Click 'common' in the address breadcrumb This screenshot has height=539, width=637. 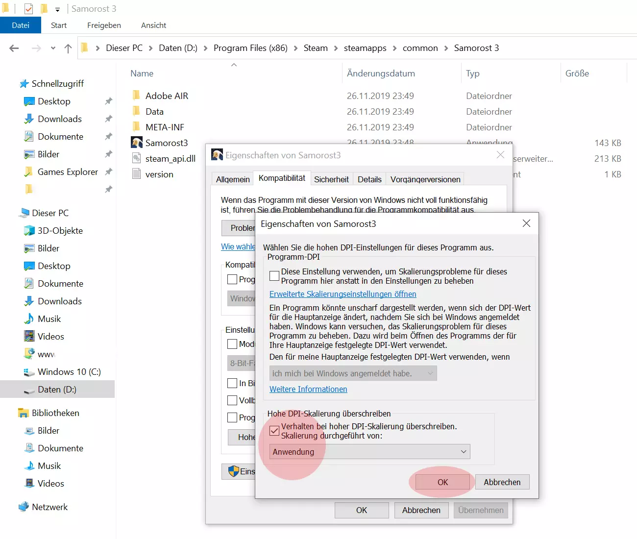pos(420,48)
